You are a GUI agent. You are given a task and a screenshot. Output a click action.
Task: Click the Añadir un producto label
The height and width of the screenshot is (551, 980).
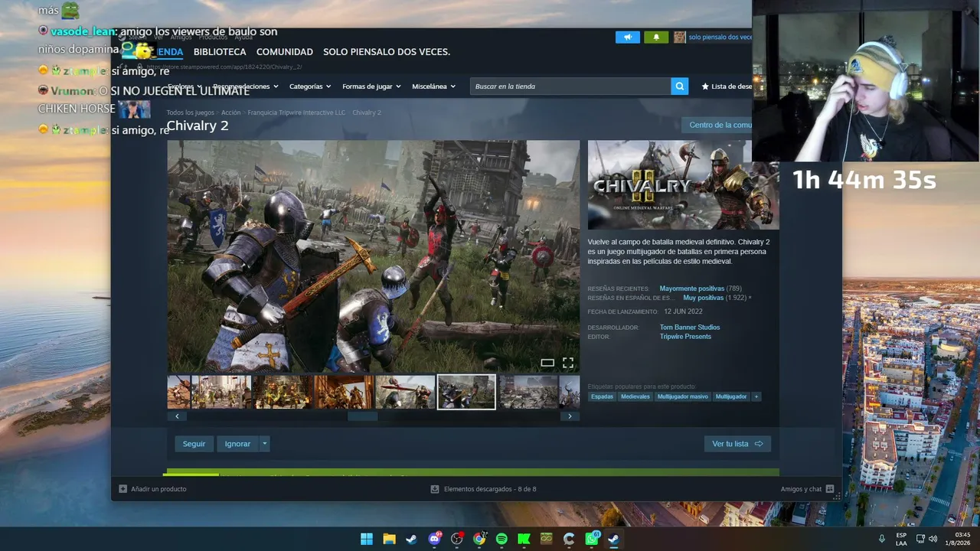[x=158, y=489]
